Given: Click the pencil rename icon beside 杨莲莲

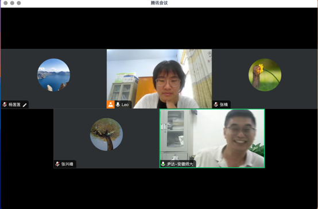Looking at the screenshot, I should pos(25,105).
